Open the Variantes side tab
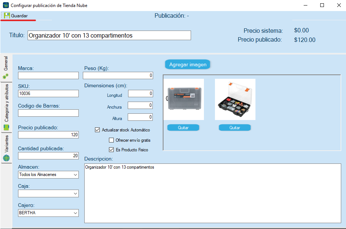 (6, 148)
